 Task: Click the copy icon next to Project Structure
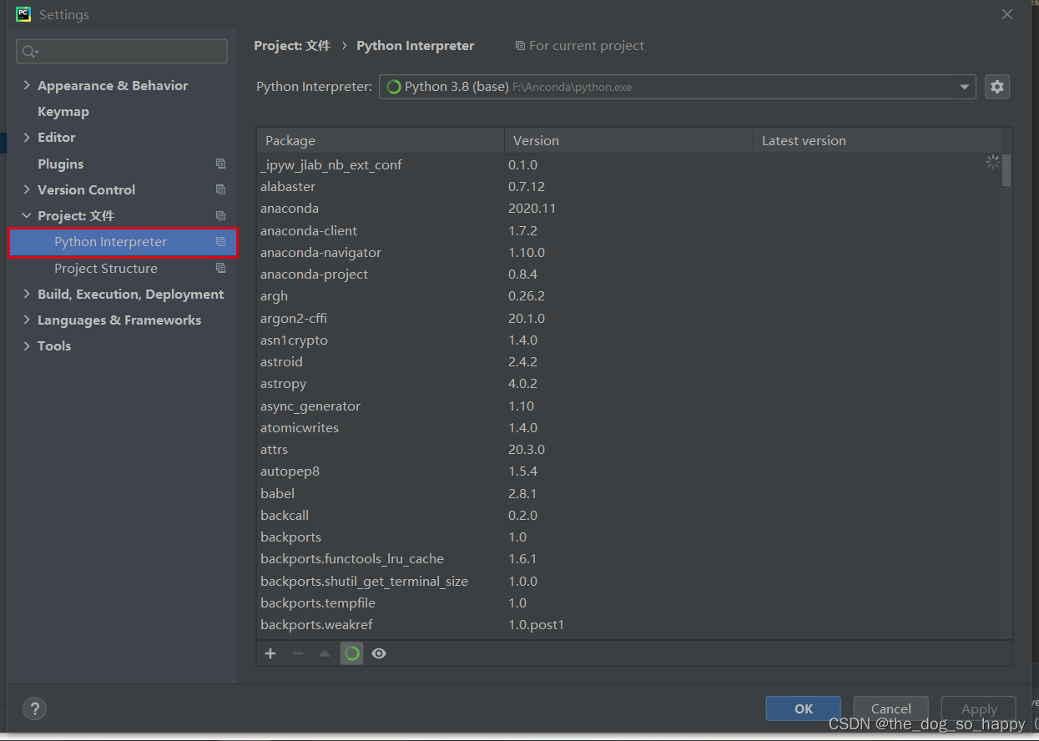click(220, 268)
